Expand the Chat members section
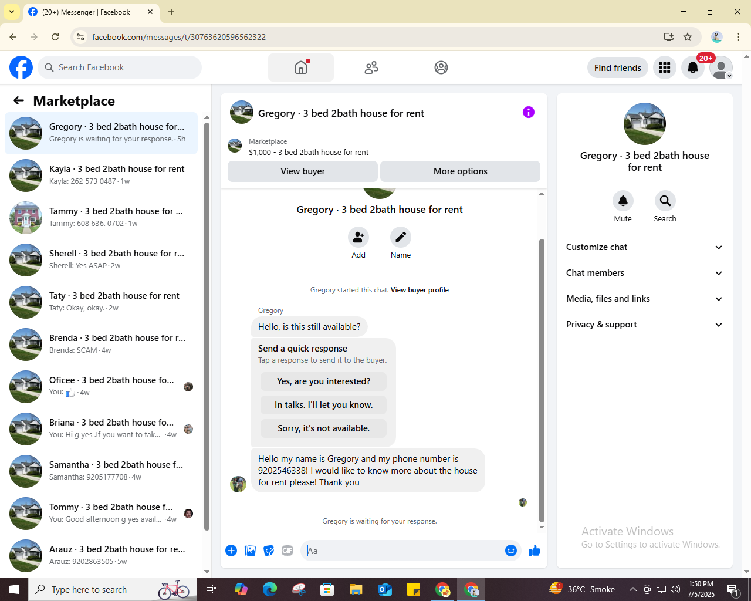Viewport: 751px width, 601px height. 645,273
